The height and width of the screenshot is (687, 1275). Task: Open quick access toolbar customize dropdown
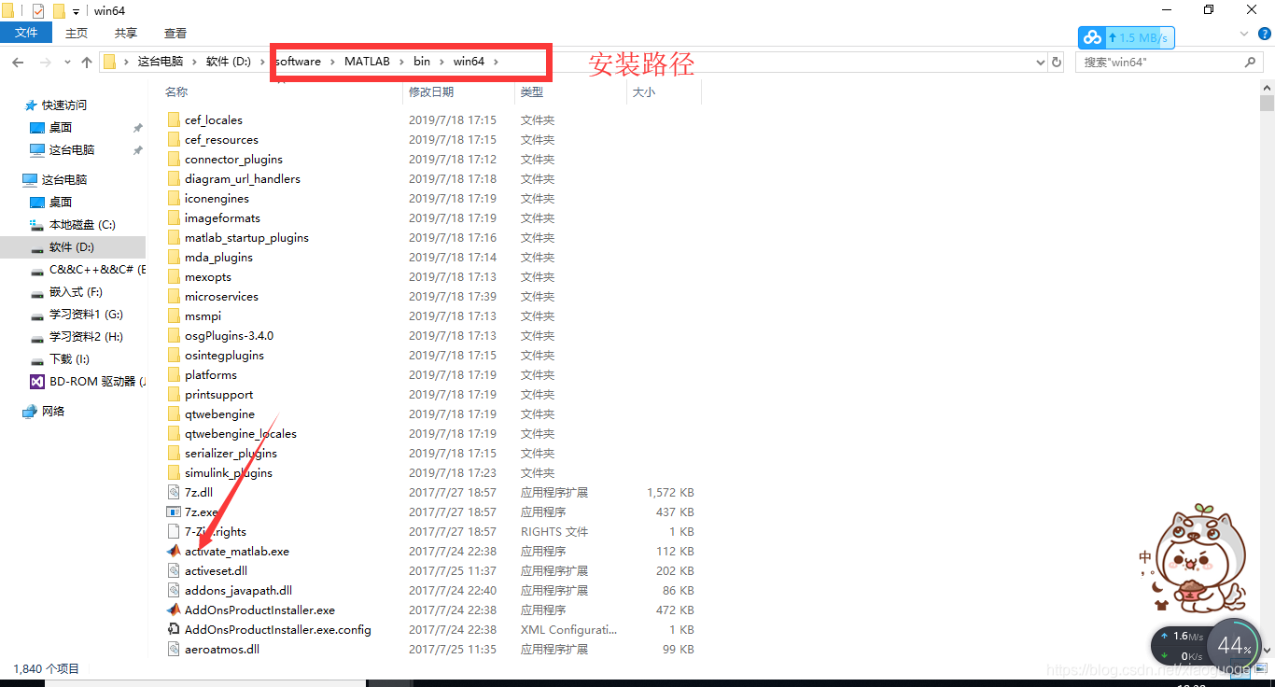(76, 10)
